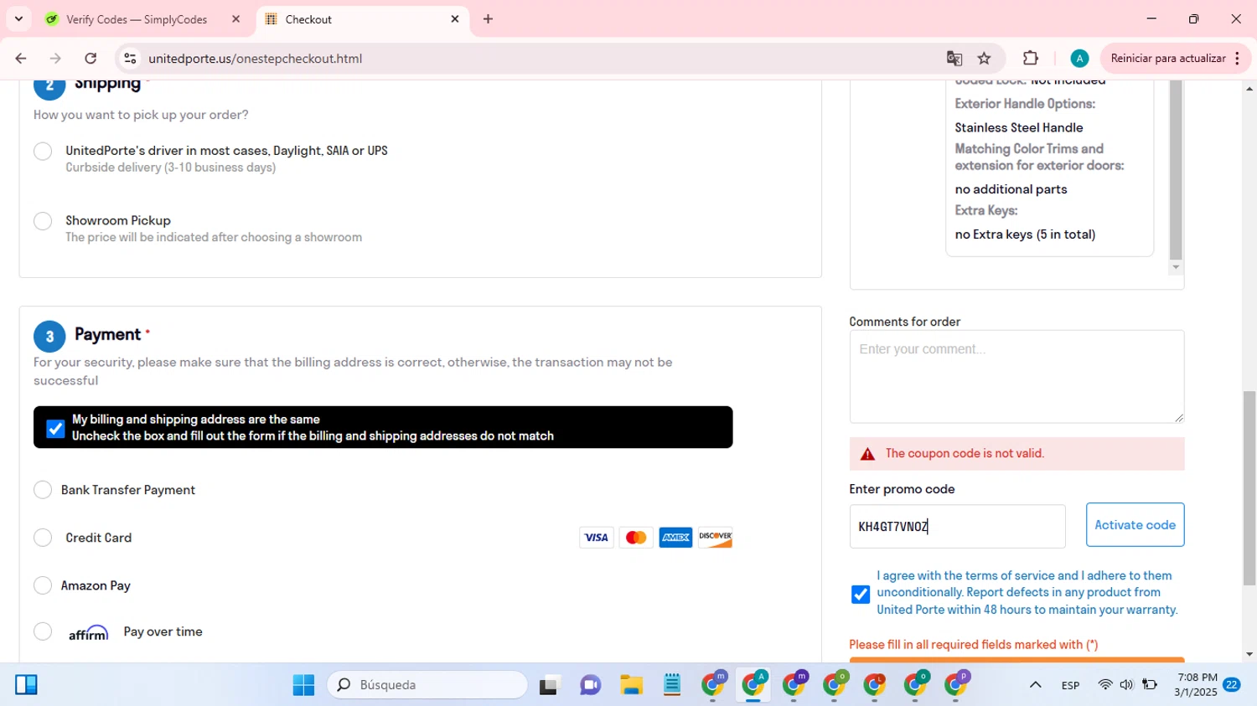Click the order summary inner scrollbar thumb
Screen dimensions: 1257x706
coord(1176,171)
